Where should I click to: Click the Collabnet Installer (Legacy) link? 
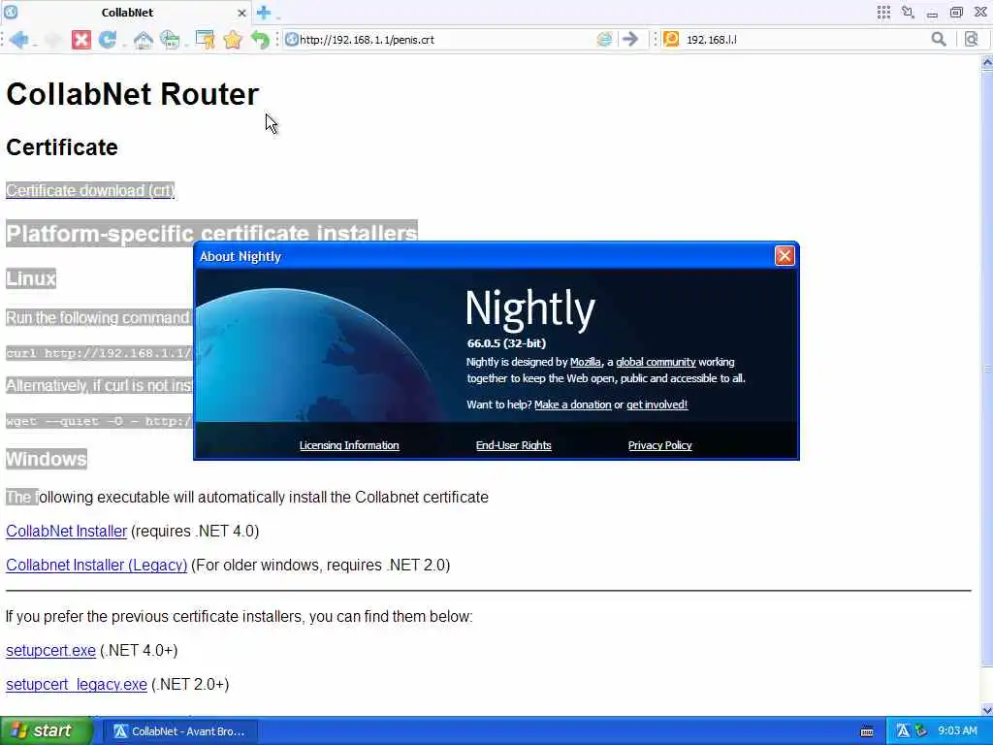[96, 565]
